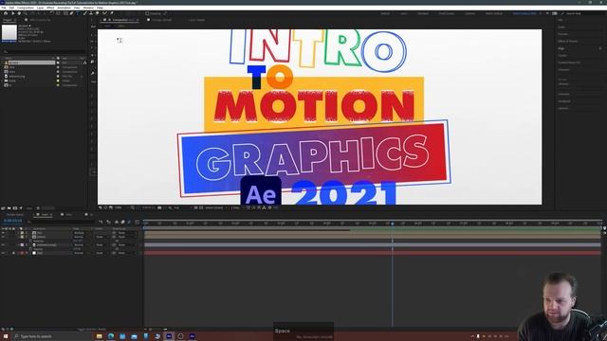
Task: Hide the reflection.png layer eye icon
Action: coord(3,244)
